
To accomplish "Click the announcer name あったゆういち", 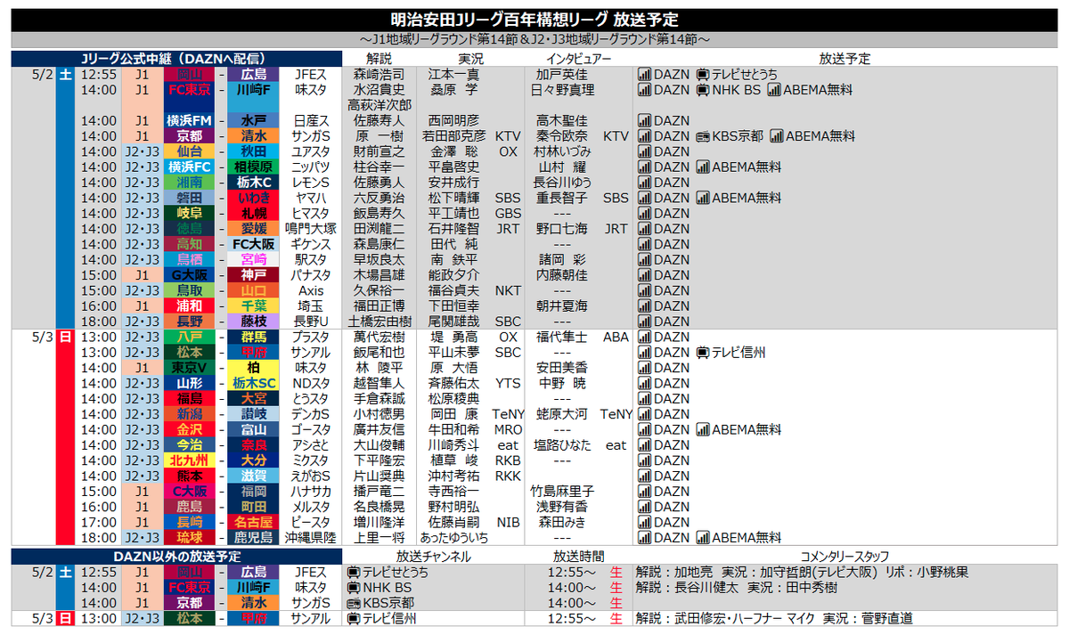I will 453,538.
